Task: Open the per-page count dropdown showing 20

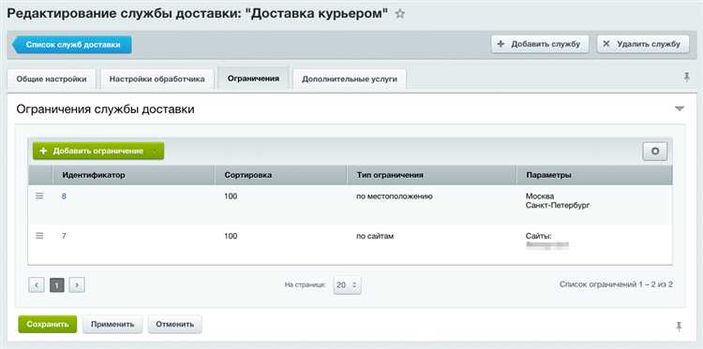Action: (347, 284)
